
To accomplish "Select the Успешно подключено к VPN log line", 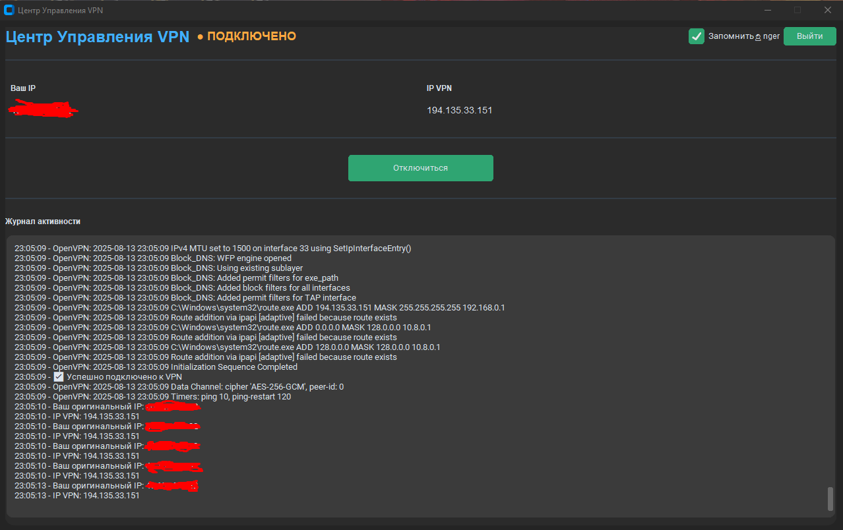I will coord(98,377).
